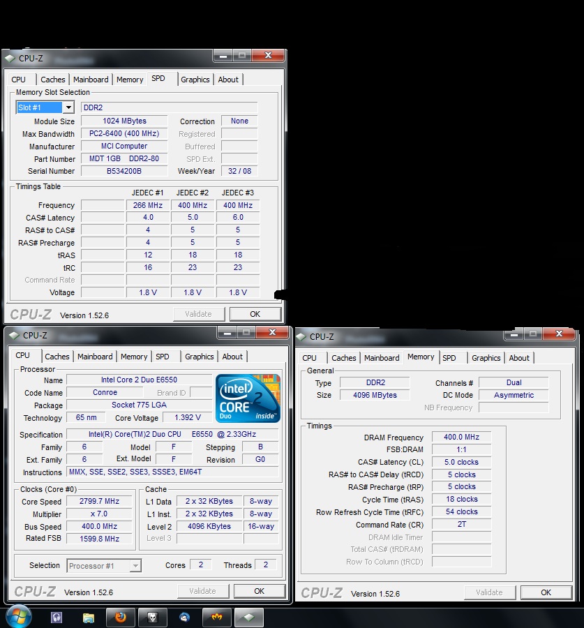Click Validate in the Memory window
The width and height of the screenshot is (584, 628).
(489, 592)
